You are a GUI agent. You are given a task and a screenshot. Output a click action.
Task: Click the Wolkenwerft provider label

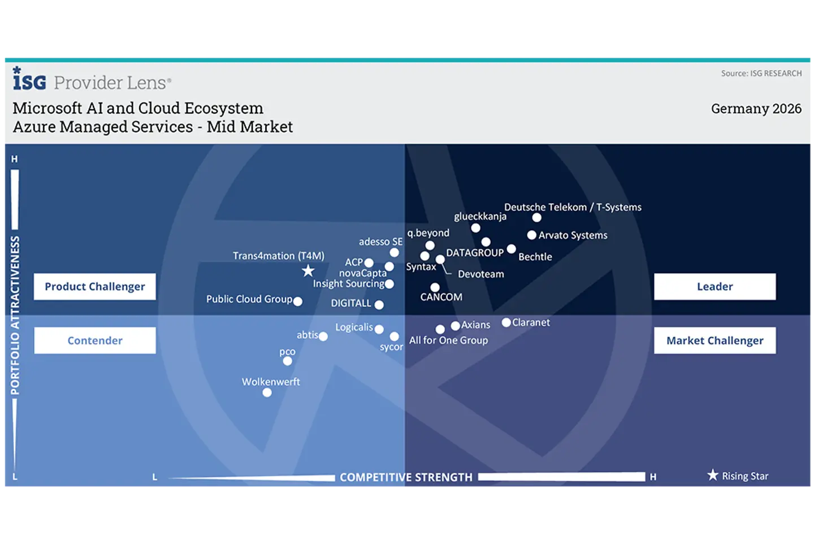click(x=271, y=382)
